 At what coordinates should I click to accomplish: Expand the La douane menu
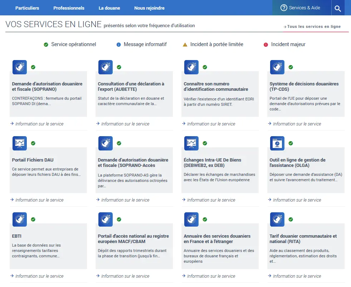109,8
